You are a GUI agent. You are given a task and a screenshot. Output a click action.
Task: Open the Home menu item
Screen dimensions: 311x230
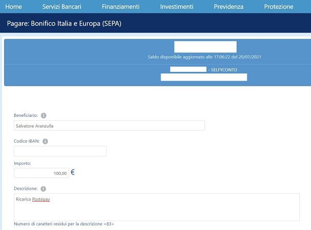pos(13,7)
